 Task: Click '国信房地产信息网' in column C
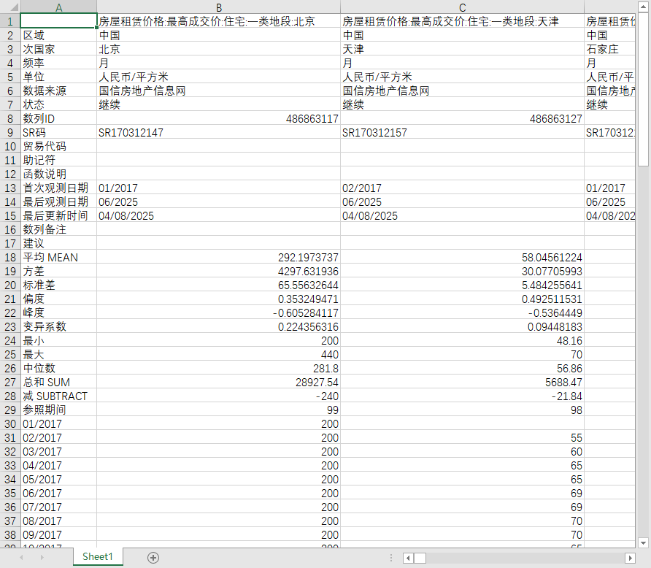(x=462, y=91)
